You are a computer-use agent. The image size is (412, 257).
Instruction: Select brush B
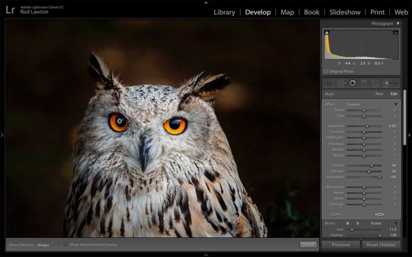pyautogui.click(x=358, y=223)
